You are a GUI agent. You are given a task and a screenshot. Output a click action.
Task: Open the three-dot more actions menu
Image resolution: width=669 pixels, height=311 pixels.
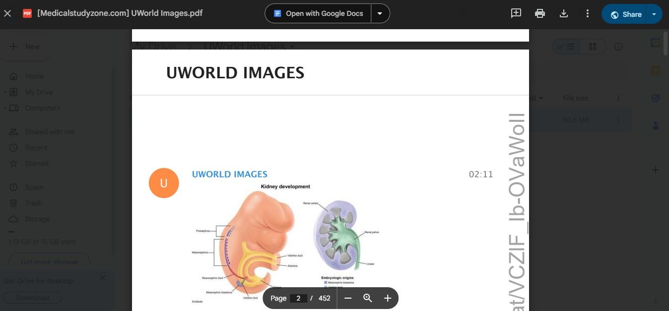point(588,13)
